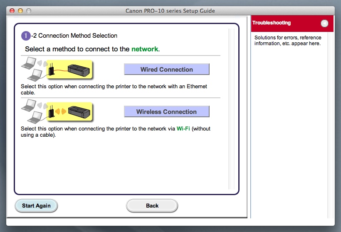Toggle the round Troubleshooting panel button
The height and width of the screenshot is (232, 341).
pyautogui.click(x=324, y=24)
